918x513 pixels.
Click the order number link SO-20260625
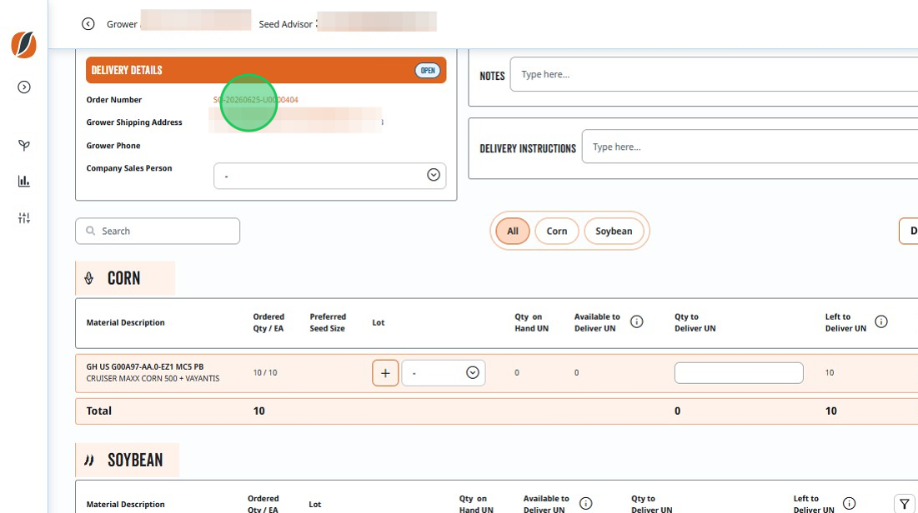(256, 100)
